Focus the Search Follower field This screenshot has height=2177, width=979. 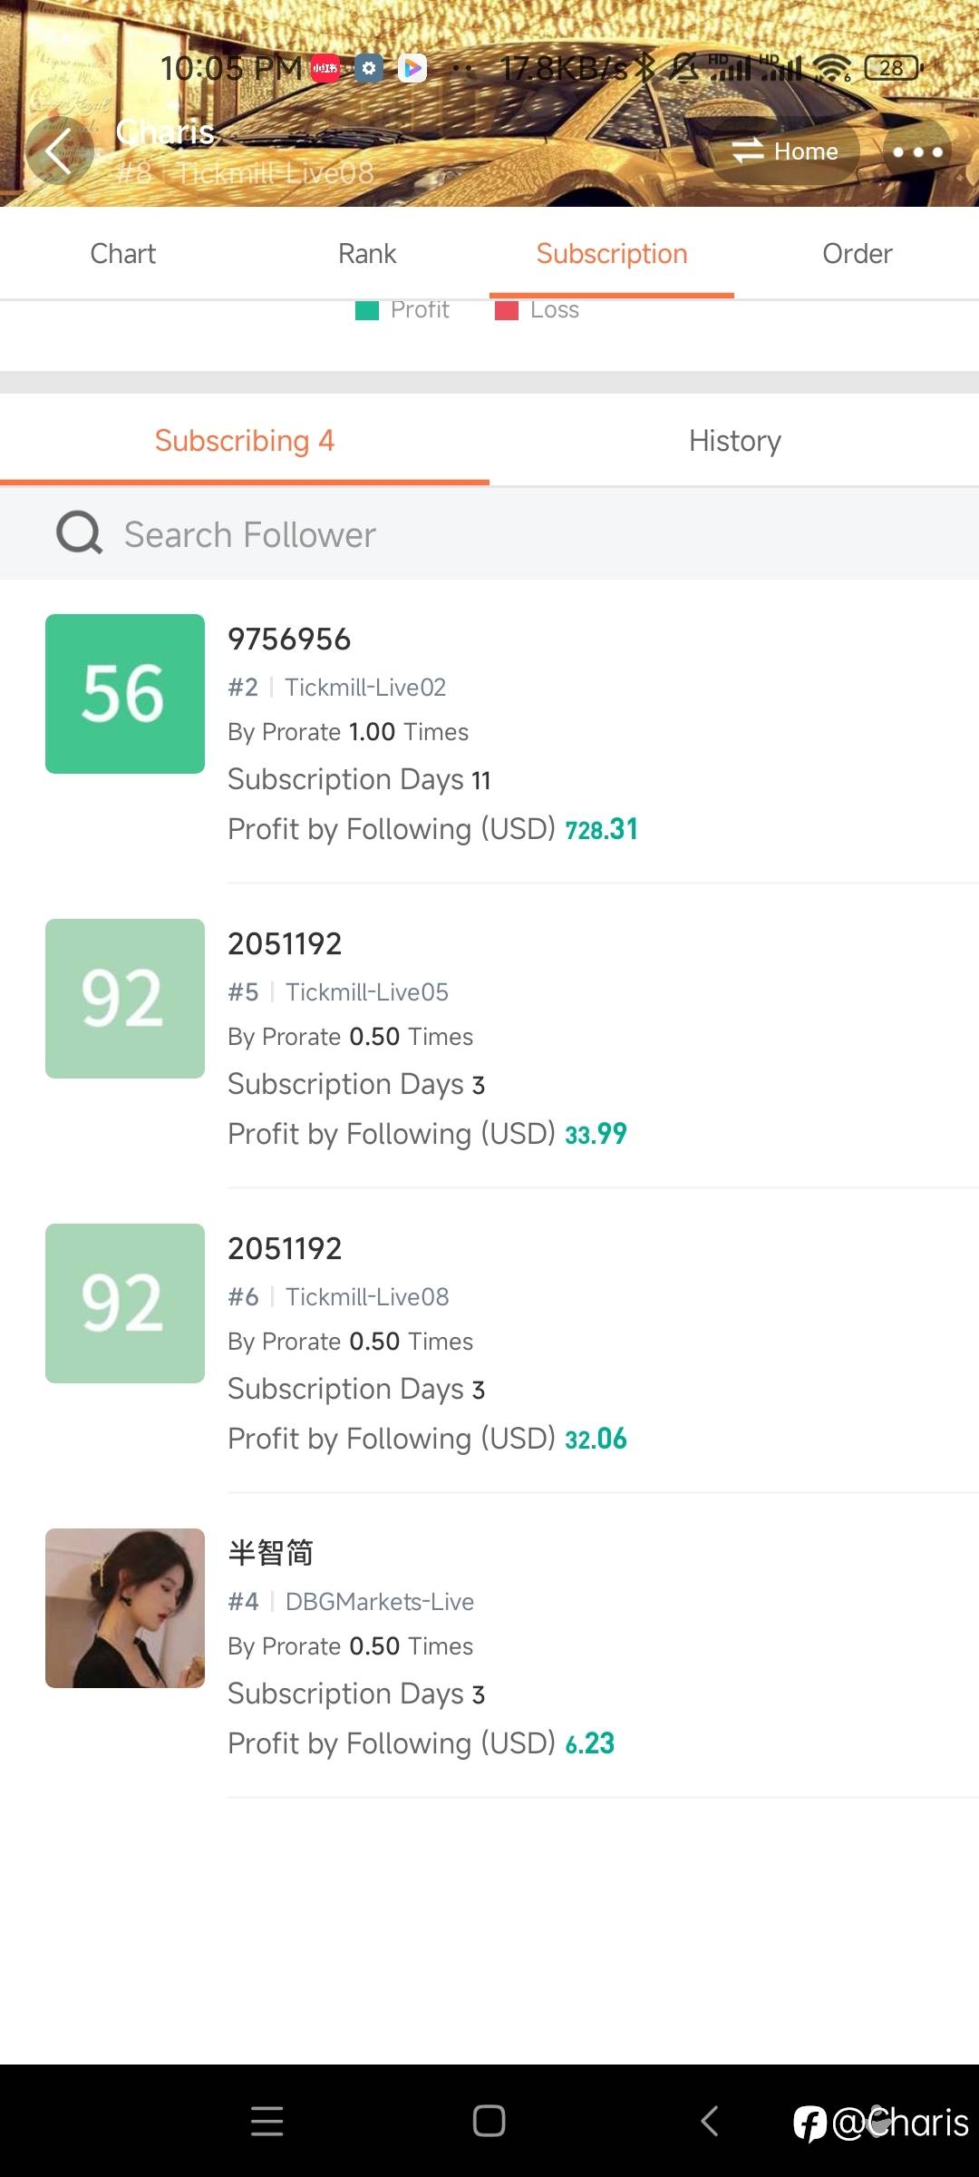(x=489, y=534)
